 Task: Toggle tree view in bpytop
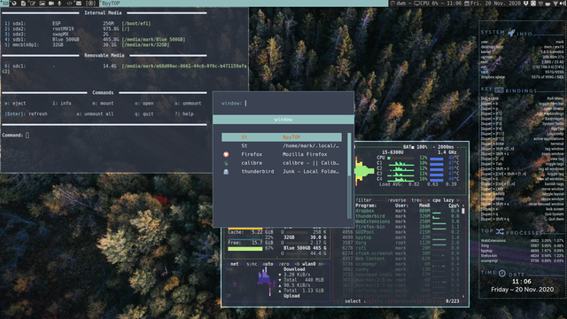click(x=416, y=200)
